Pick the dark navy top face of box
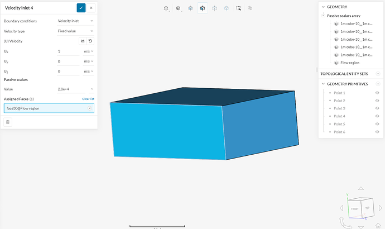This screenshot has height=229, width=385. (x=204, y=96)
